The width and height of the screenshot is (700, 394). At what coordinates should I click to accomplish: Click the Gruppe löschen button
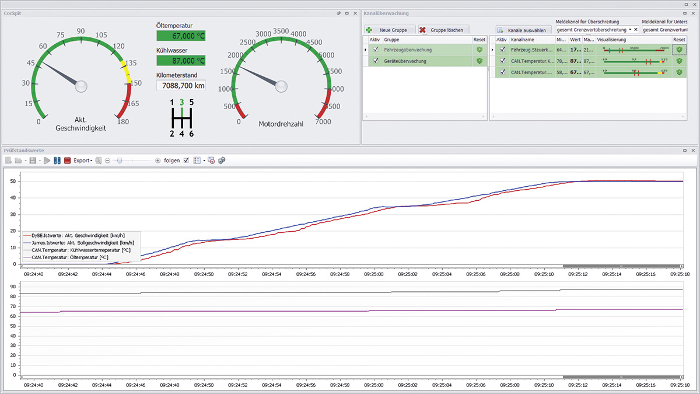tap(443, 29)
